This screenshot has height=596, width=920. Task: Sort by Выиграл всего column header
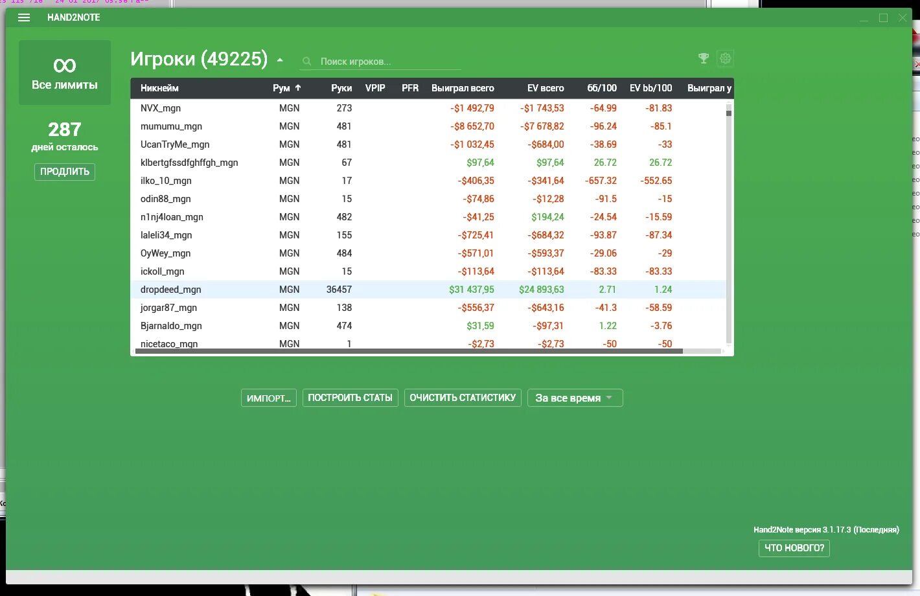click(463, 88)
